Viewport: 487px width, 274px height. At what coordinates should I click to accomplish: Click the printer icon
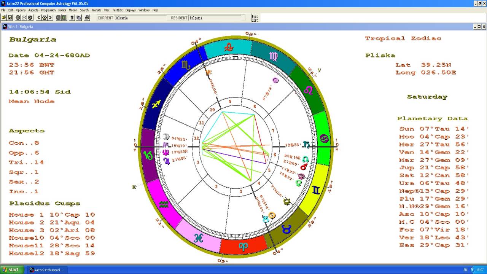click(x=87, y=18)
